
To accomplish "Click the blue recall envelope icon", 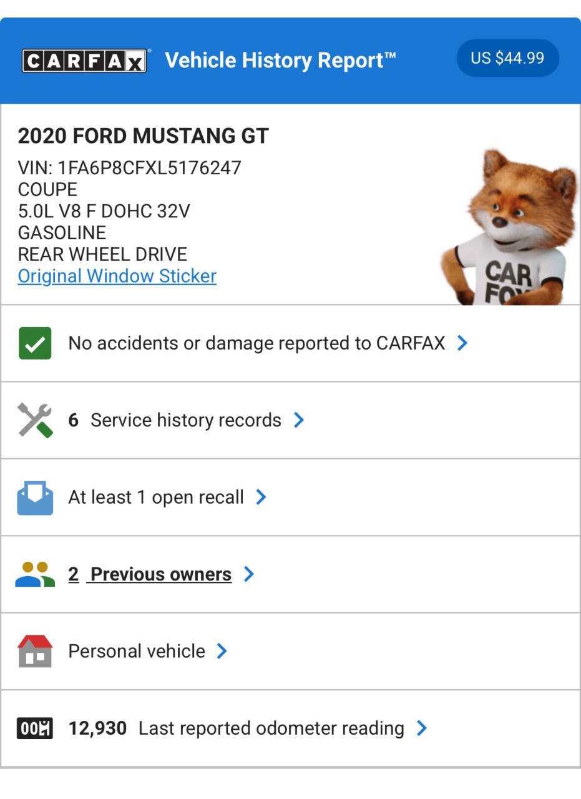I will (35, 497).
